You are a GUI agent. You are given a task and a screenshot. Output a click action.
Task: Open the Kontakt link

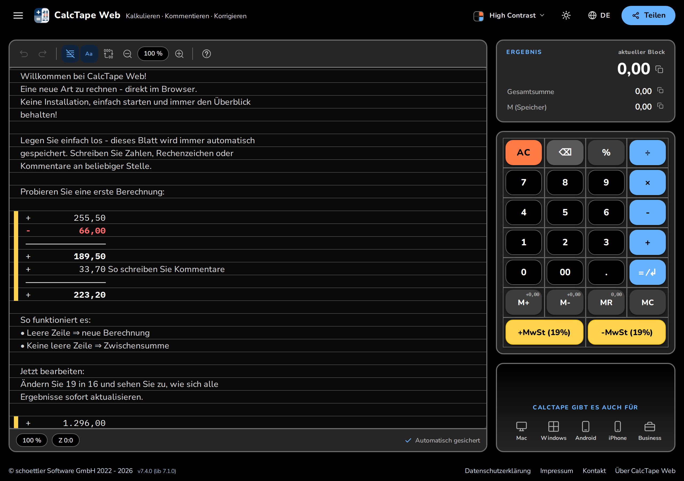coord(594,471)
